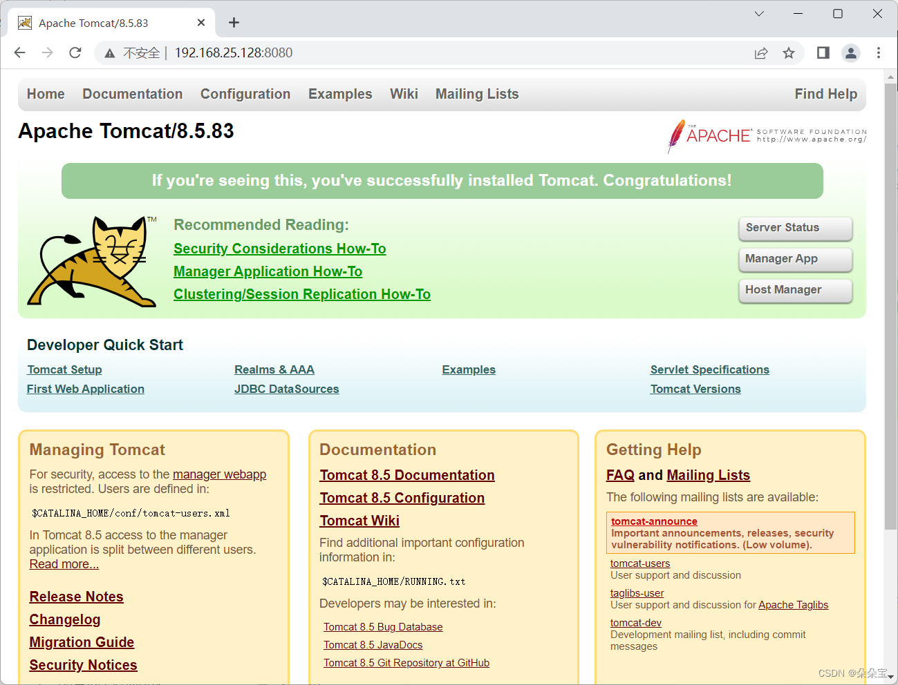Open the Changelog link
The image size is (898, 685).
tap(65, 619)
